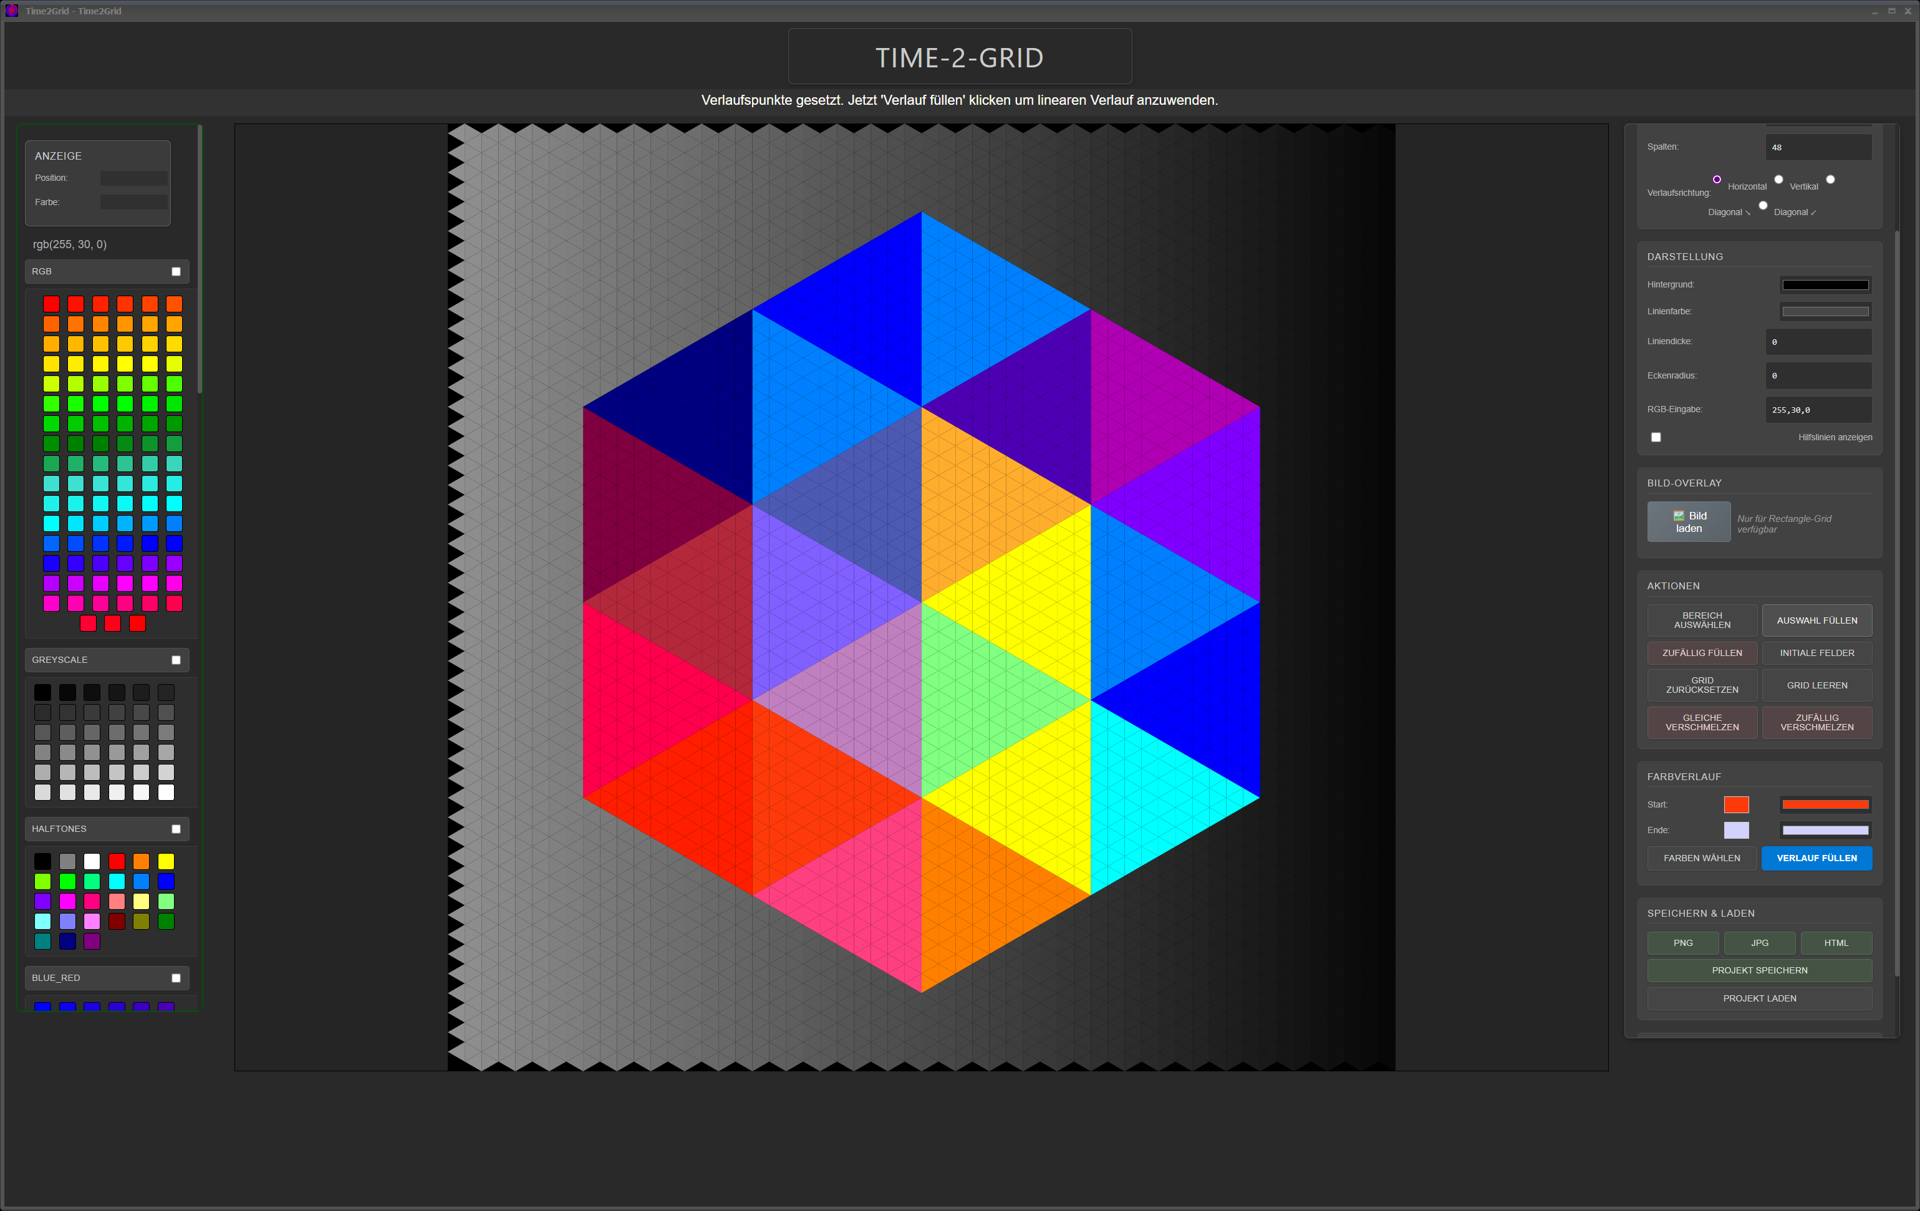Click the red Start gradient color swatch
This screenshot has width=1920, height=1211.
pyautogui.click(x=1736, y=804)
